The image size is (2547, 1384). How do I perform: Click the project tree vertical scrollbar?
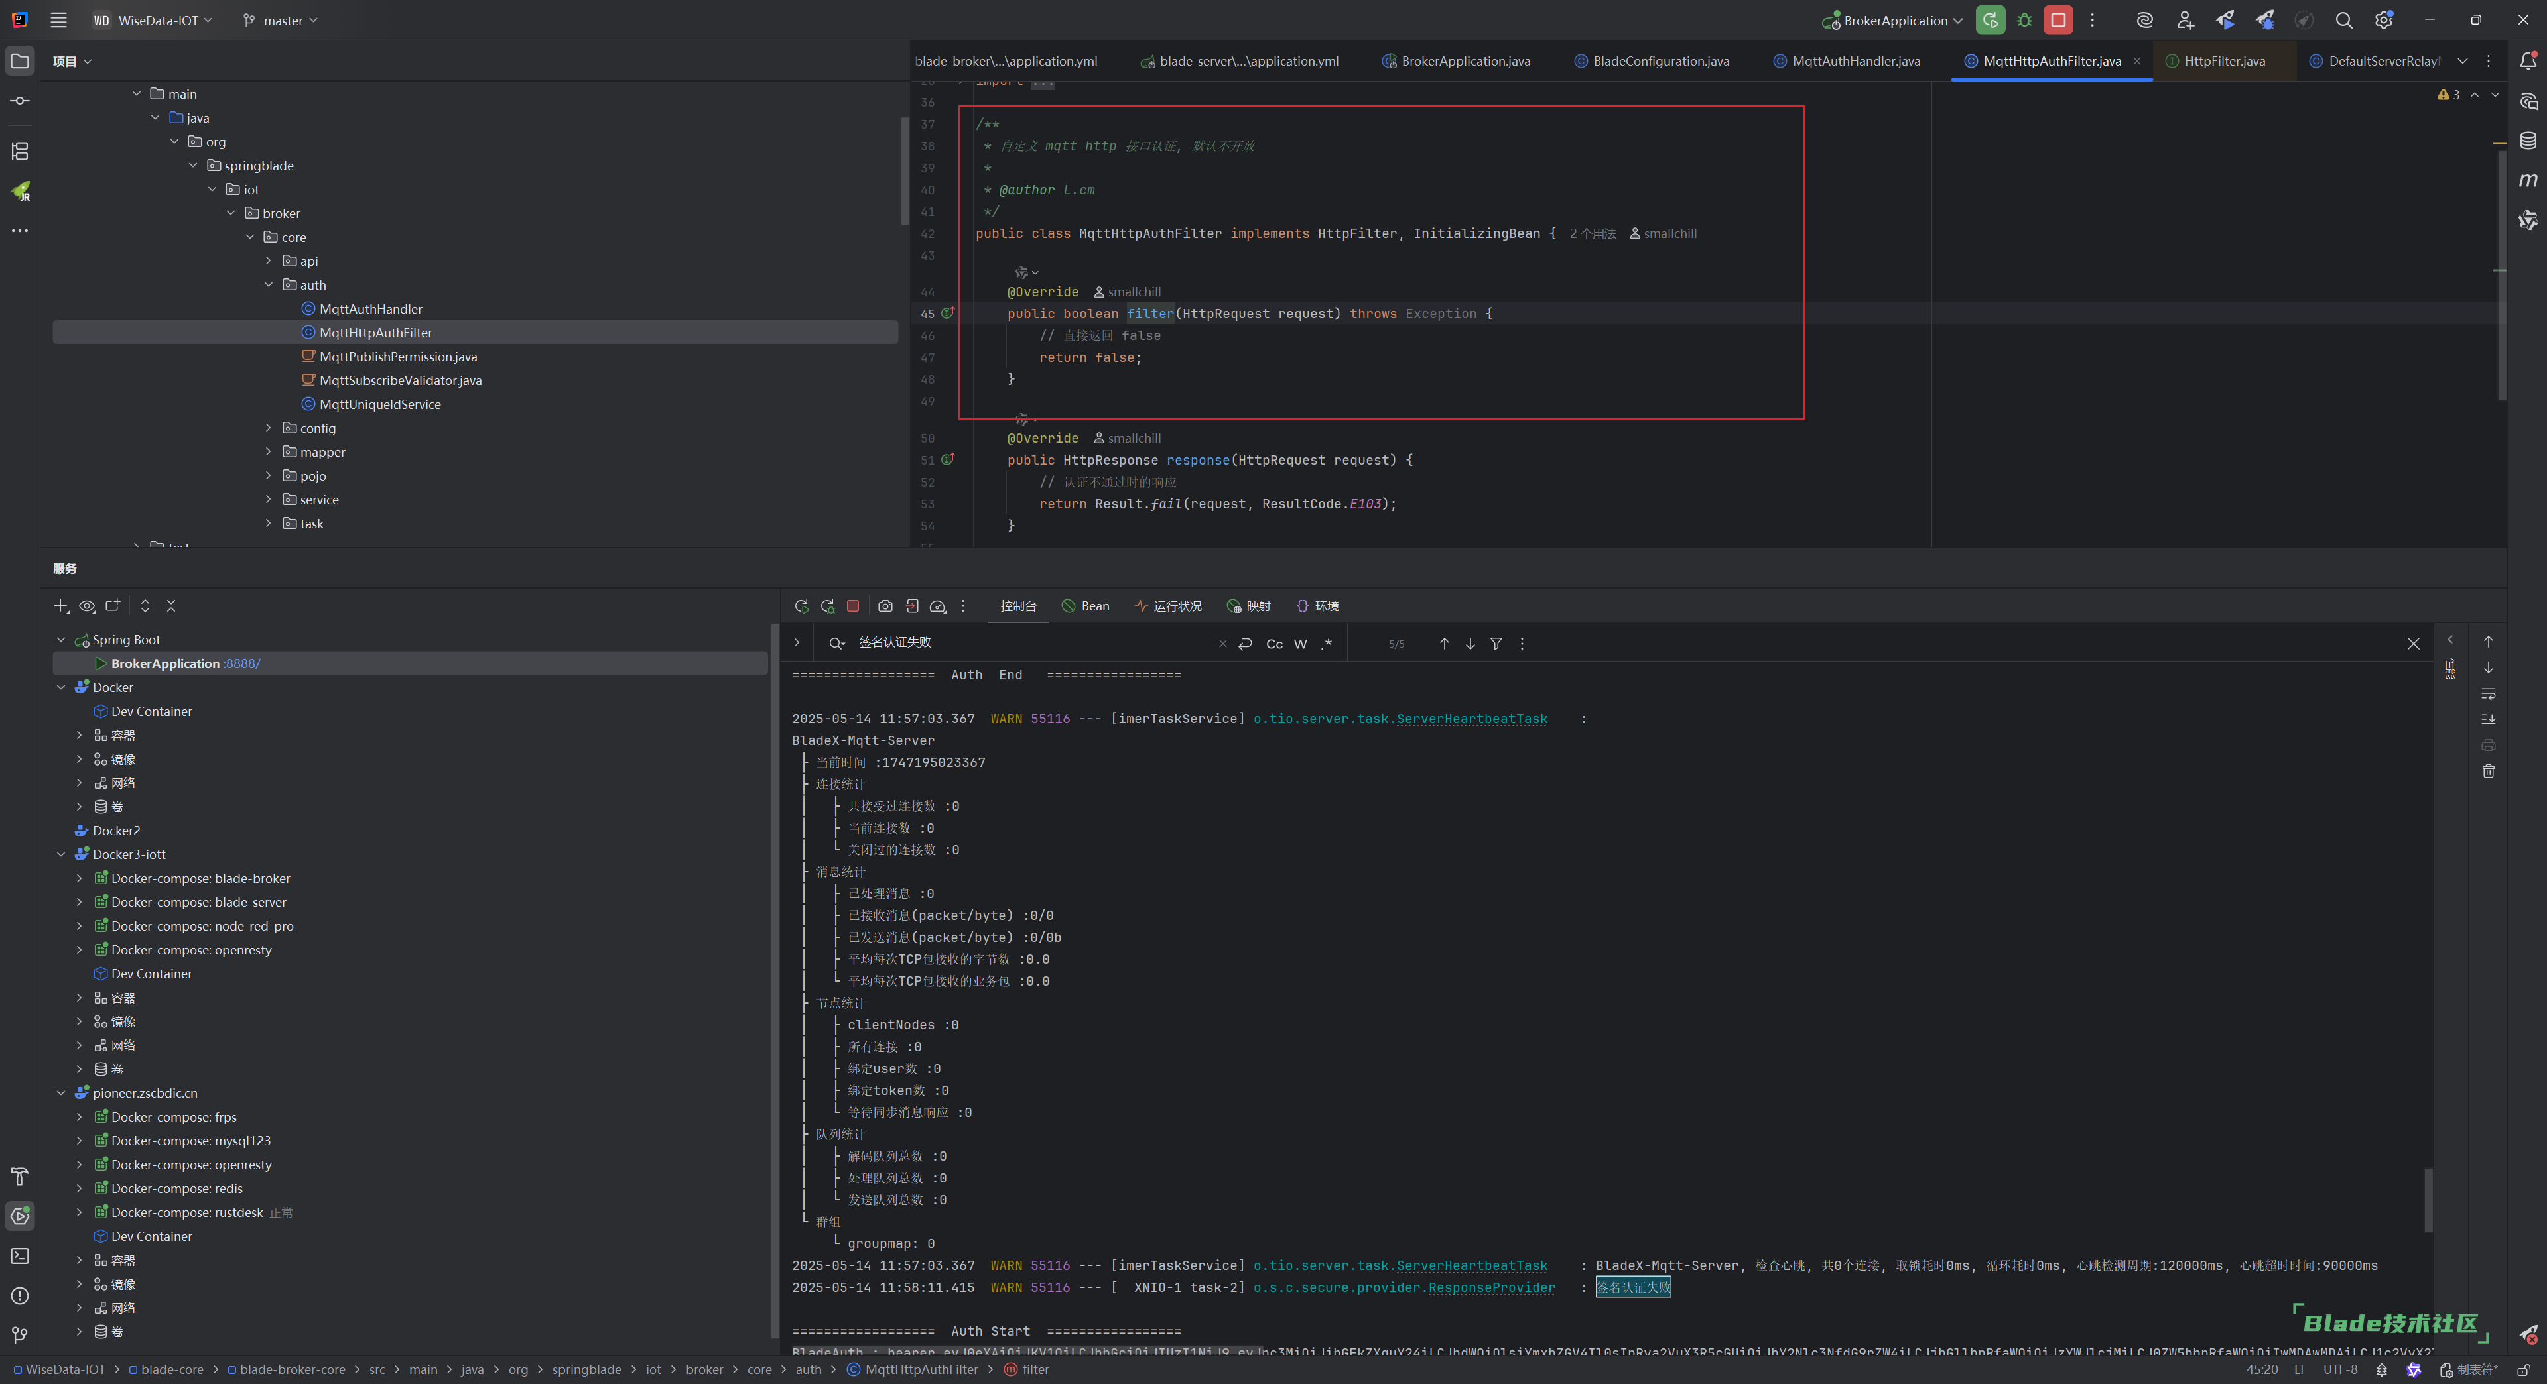point(905,171)
